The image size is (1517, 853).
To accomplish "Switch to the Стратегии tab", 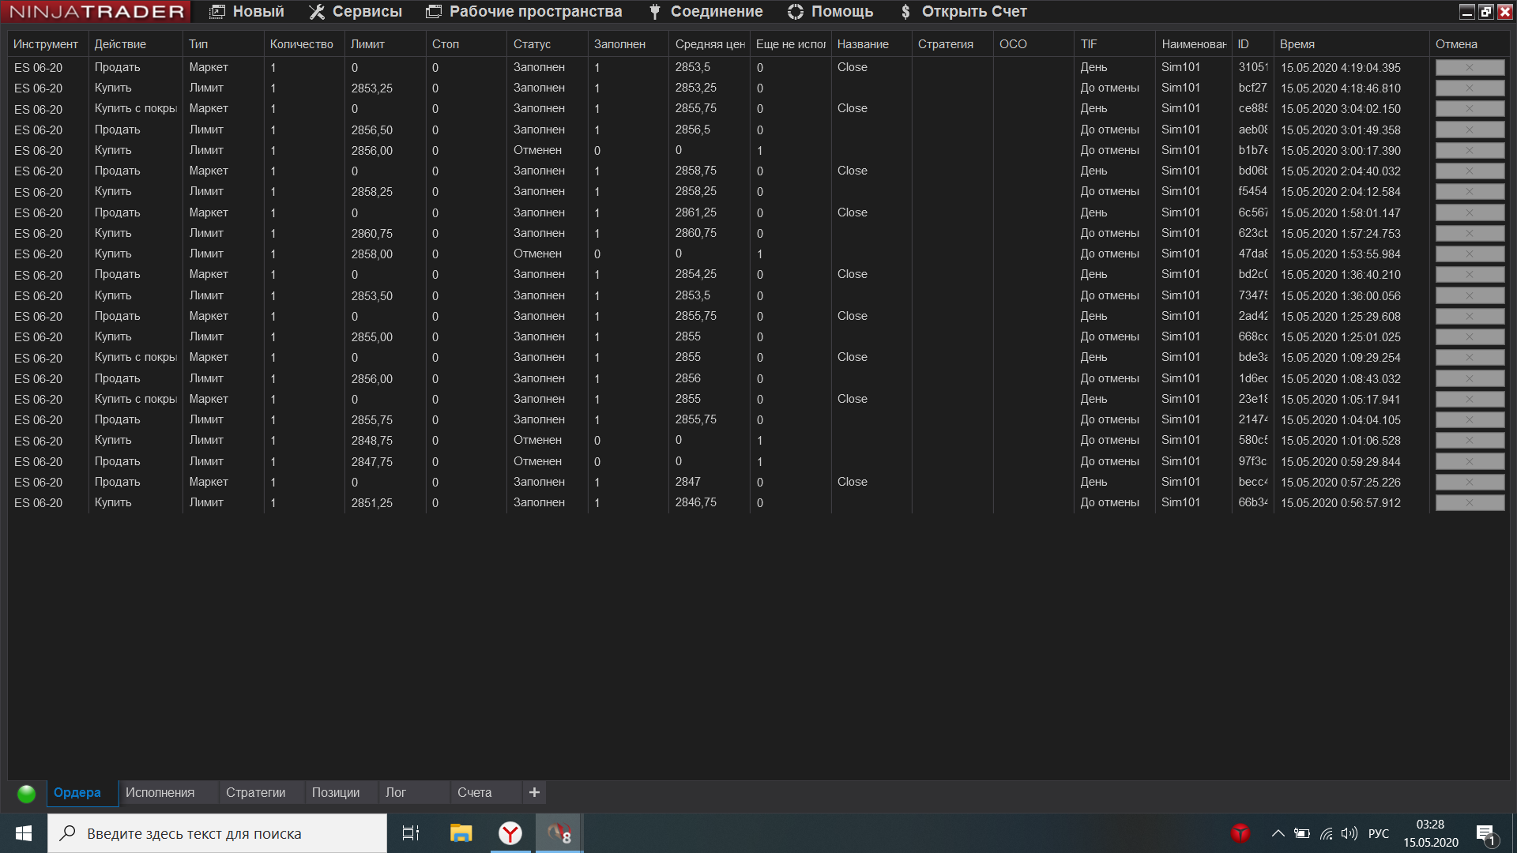I will coord(255,792).
